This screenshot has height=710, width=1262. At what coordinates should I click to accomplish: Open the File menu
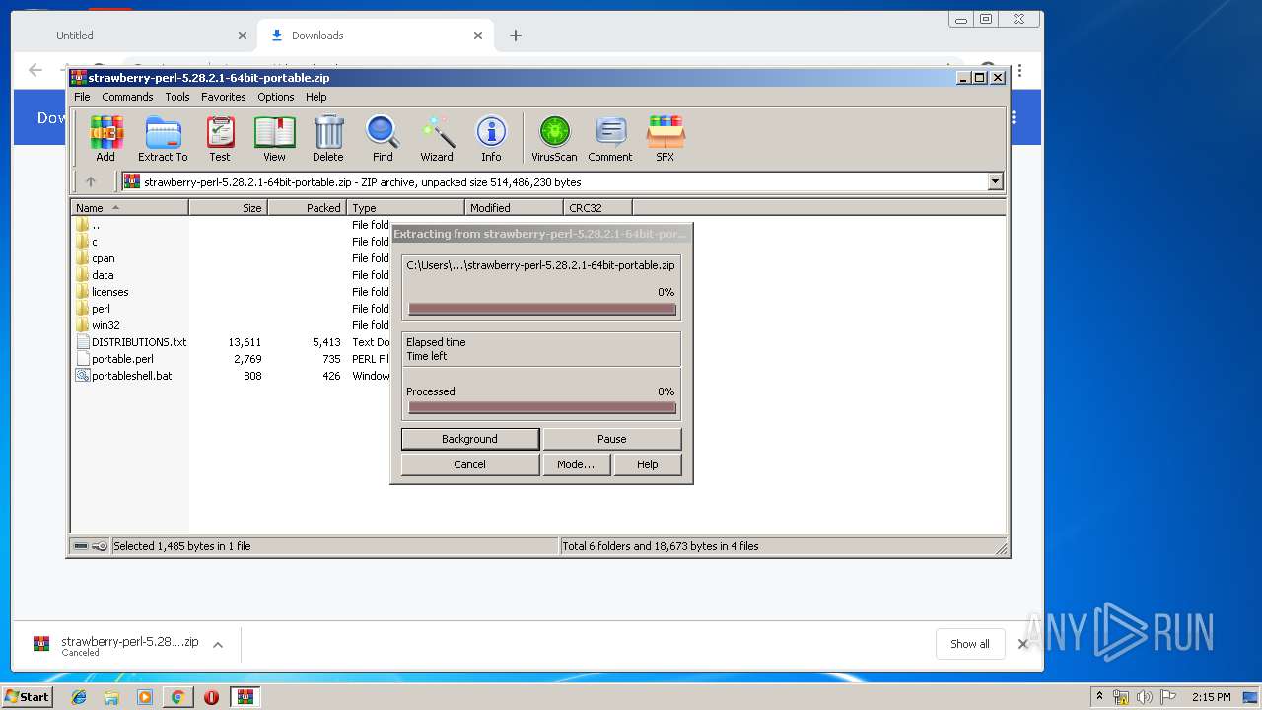click(x=82, y=97)
